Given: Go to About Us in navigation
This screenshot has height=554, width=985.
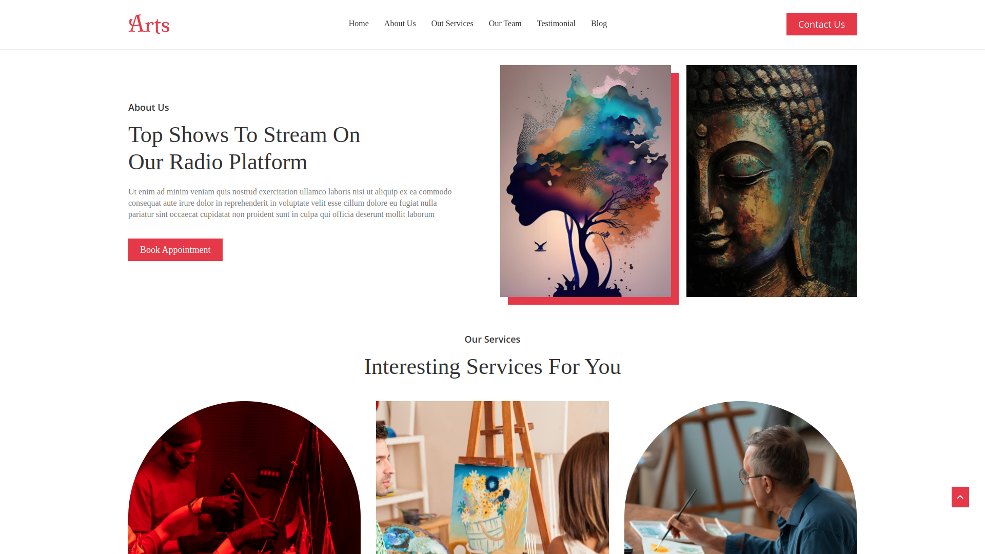Looking at the screenshot, I should pos(400,24).
